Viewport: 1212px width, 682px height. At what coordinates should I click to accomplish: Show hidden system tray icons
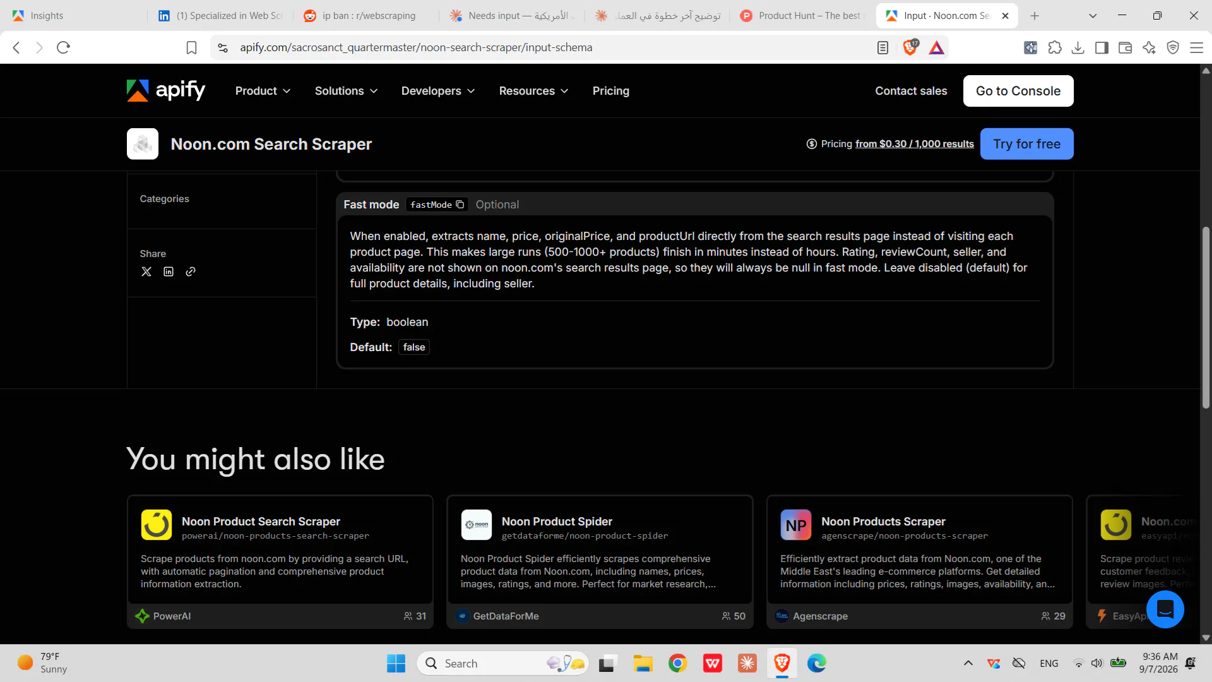coord(968,663)
